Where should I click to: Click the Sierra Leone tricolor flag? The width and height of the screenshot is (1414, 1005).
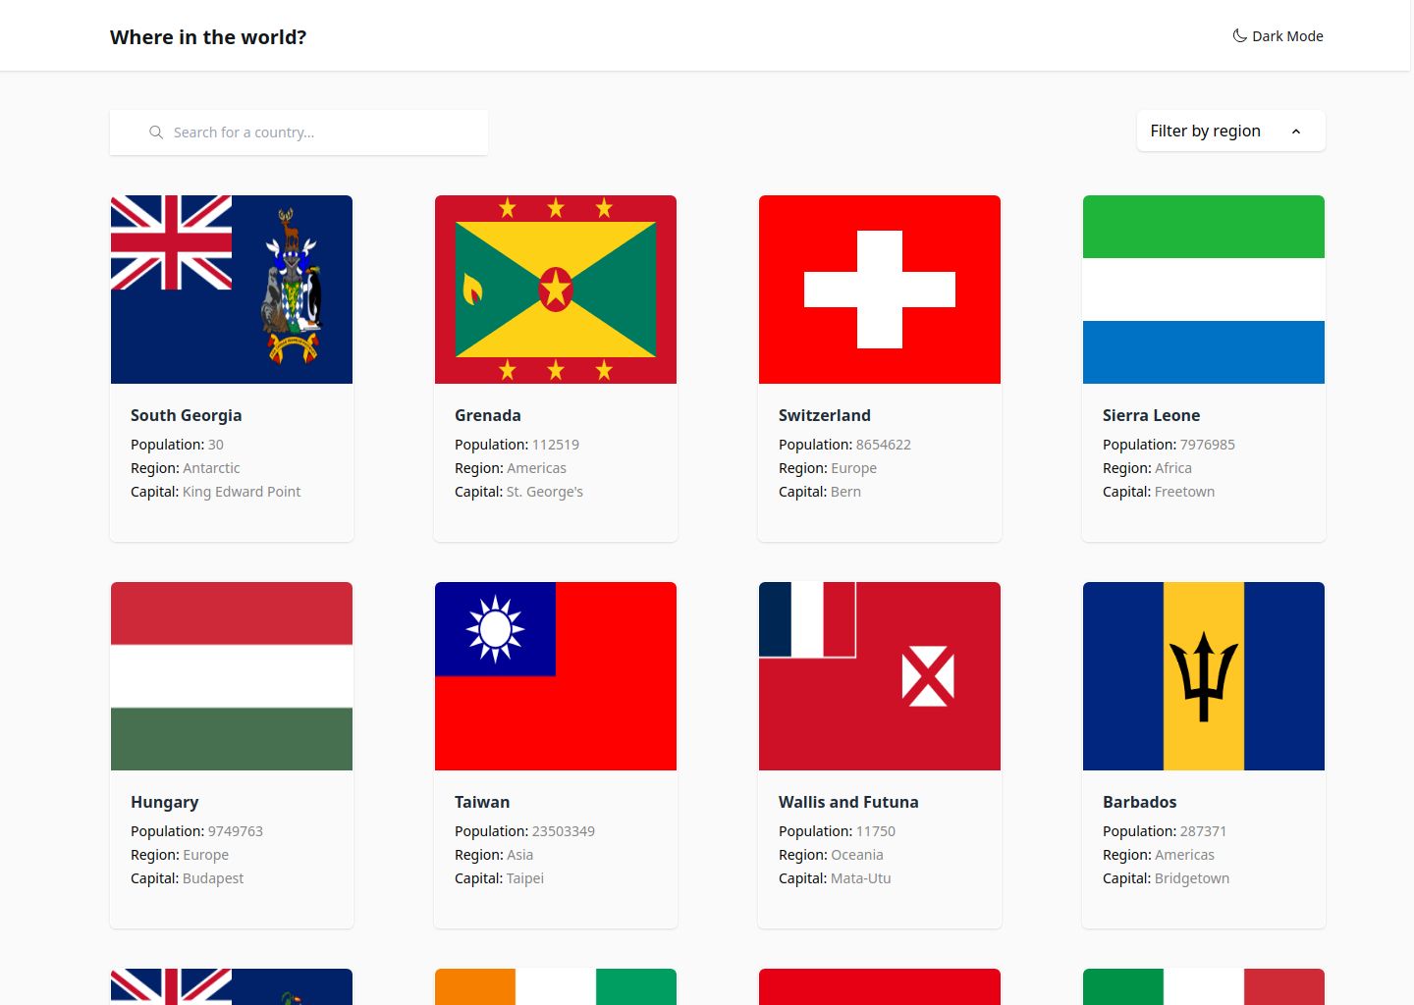pyautogui.click(x=1203, y=289)
